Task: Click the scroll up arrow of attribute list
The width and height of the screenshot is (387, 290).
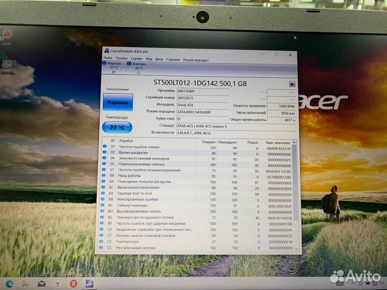Action: pyautogui.click(x=294, y=142)
